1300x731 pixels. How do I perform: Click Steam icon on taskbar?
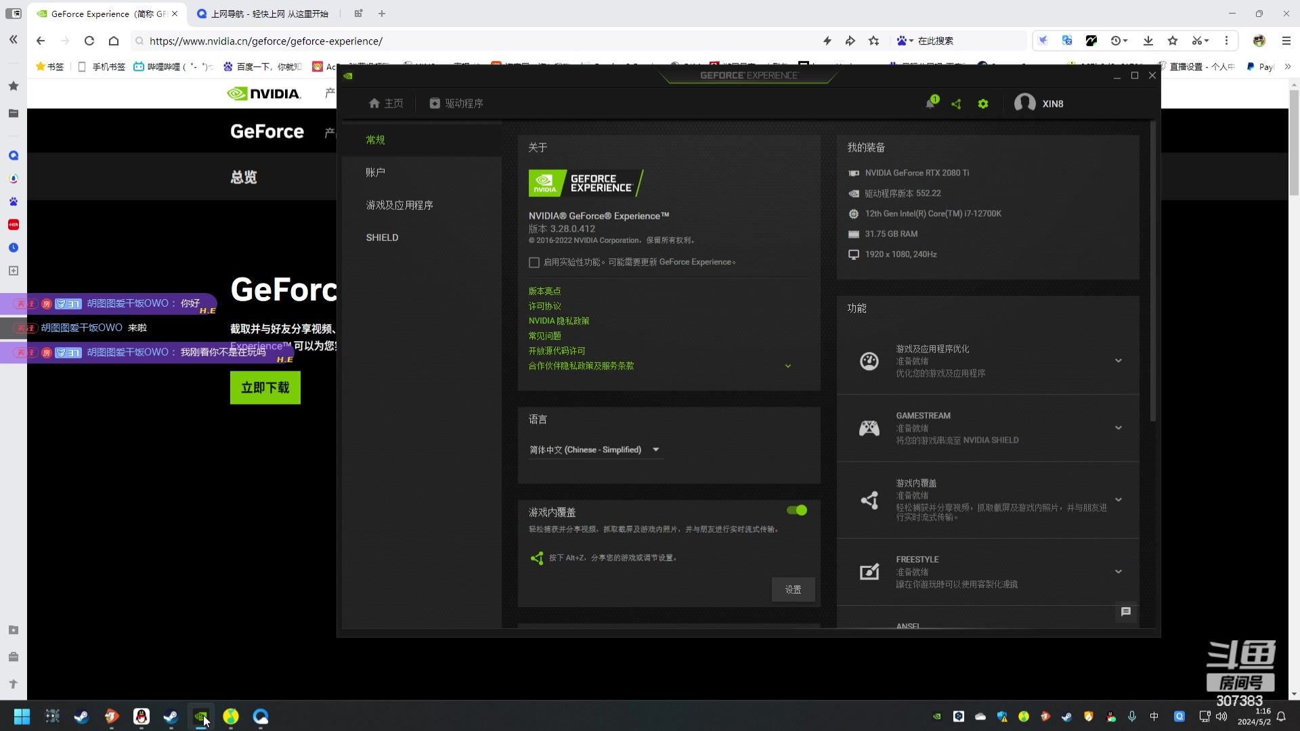point(81,716)
